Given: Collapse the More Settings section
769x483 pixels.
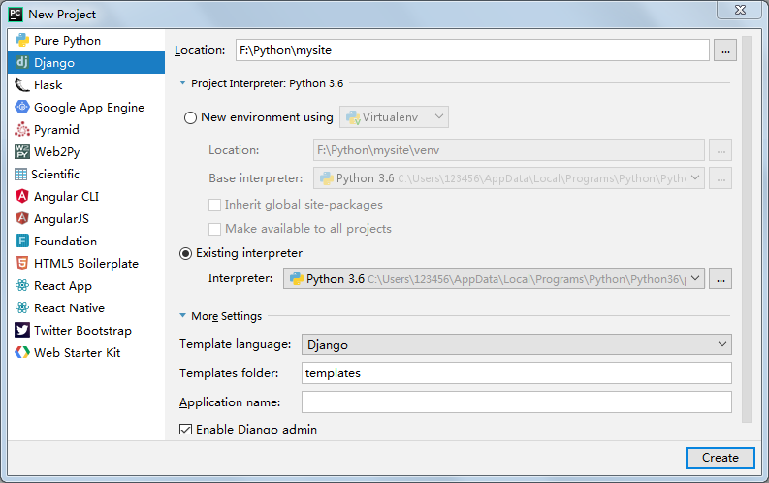Looking at the screenshot, I should 183,316.
